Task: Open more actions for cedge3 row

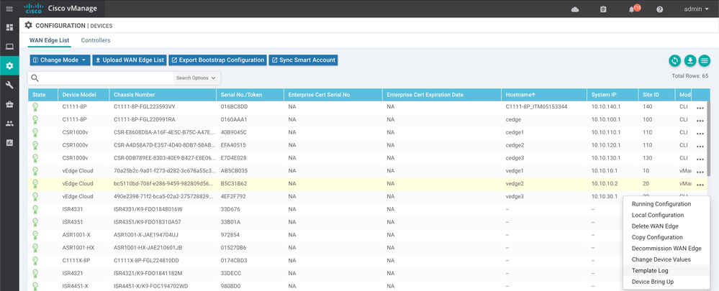Action: point(700,159)
